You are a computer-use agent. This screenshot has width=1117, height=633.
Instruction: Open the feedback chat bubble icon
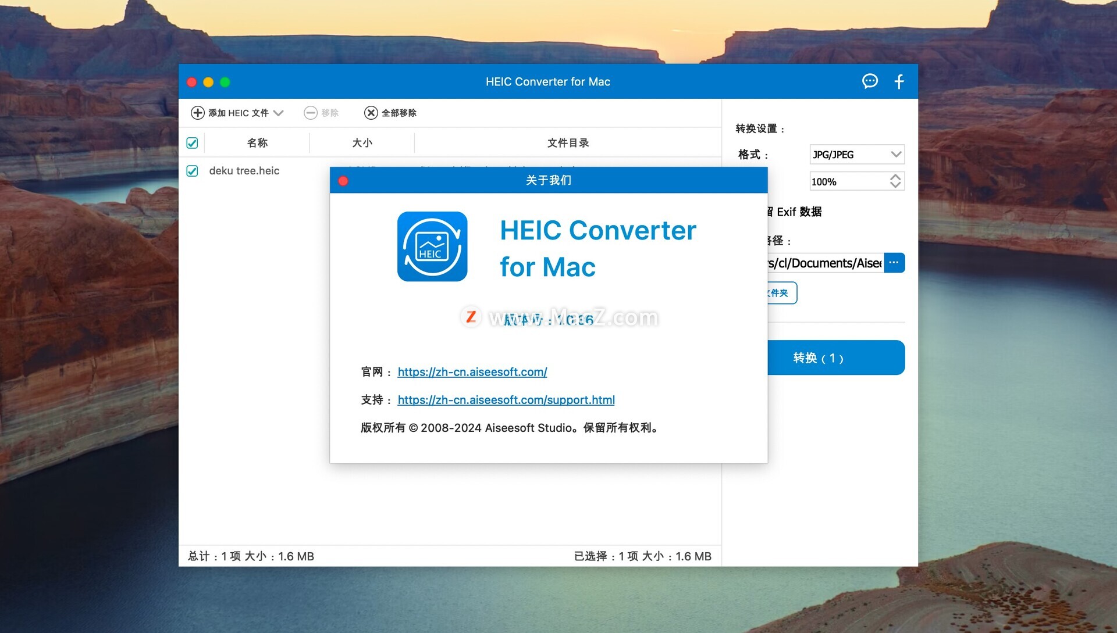point(870,81)
